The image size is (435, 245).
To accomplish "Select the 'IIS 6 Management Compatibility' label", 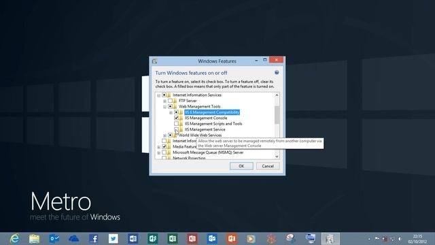I will 212,112.
